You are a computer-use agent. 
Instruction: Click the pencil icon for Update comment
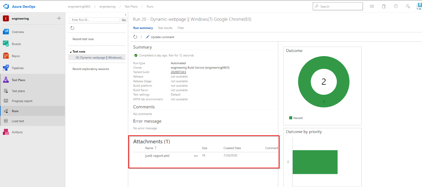(147, 37)
